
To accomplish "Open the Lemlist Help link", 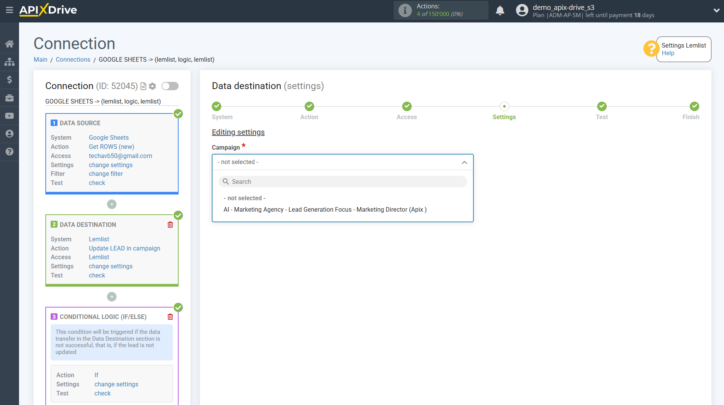I will point(668,53).
